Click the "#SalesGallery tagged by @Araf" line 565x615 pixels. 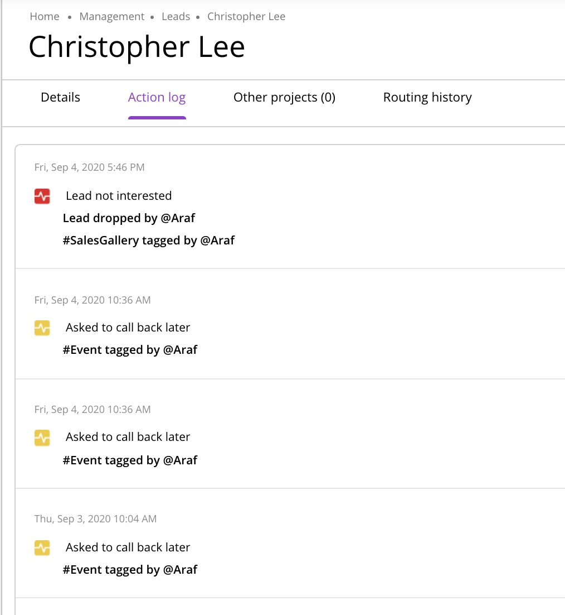(148, 241)
